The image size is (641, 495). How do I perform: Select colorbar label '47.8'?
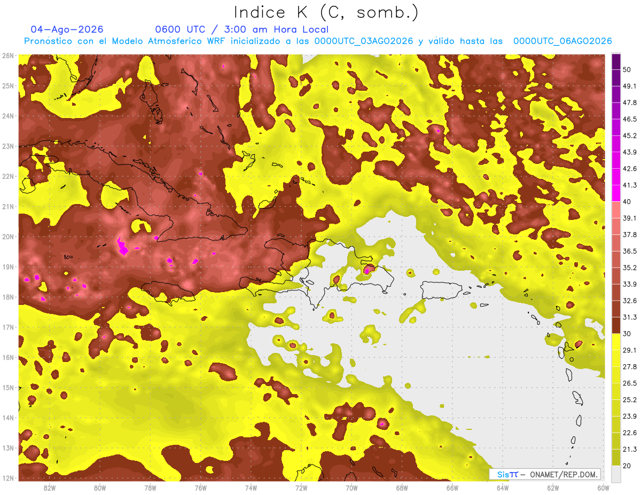click(x=629, y=103)
